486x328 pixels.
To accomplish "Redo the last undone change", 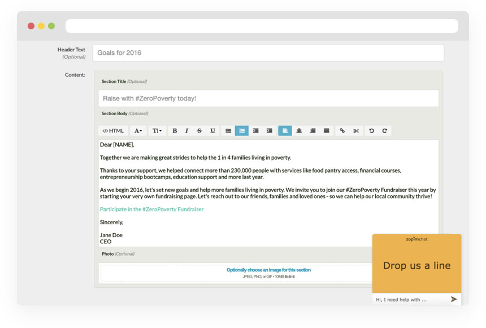I will click(385, 130).
